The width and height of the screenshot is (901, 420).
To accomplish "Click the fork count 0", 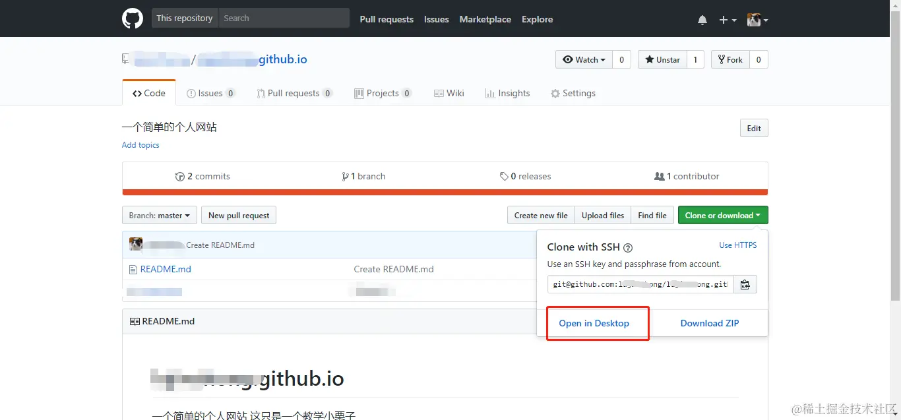I will click(x=759, y=59).
